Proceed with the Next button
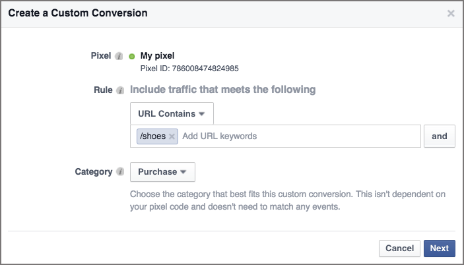 click(x=439, y=249)
